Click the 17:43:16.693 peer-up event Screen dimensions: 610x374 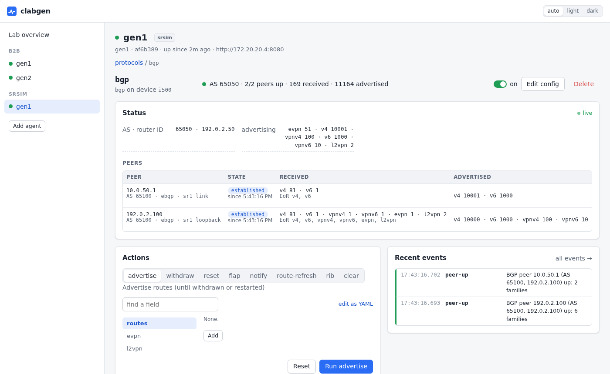coord(494,311)
